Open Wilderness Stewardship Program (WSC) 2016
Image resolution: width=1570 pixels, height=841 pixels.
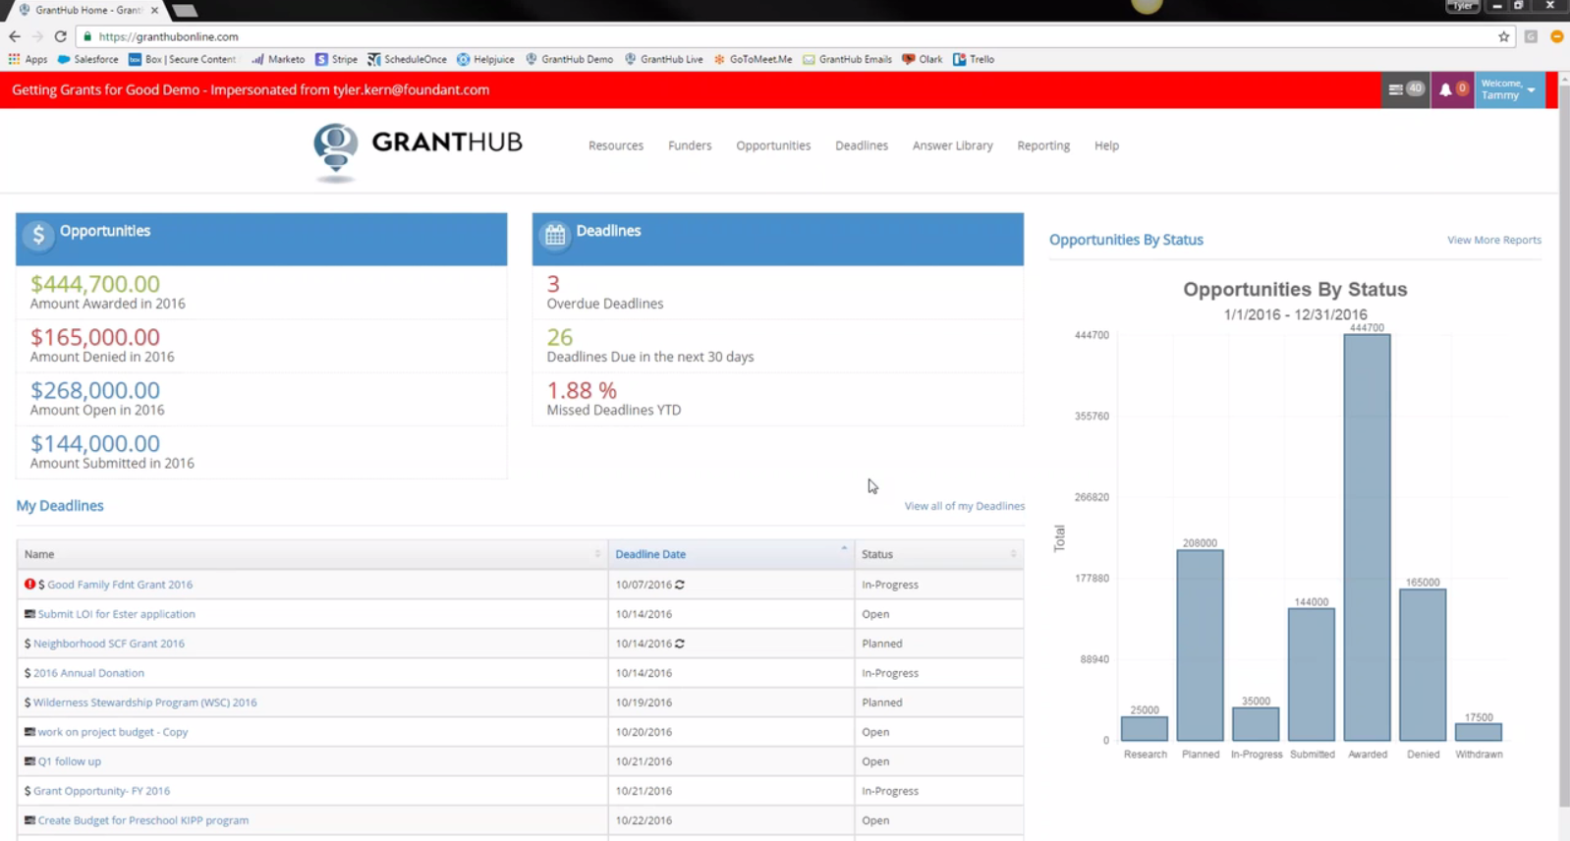144,702
